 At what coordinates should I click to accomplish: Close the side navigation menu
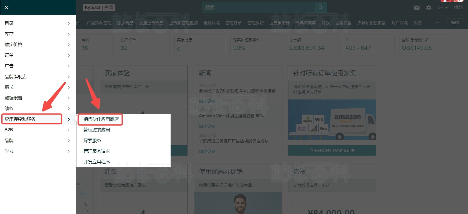(7, 8)
